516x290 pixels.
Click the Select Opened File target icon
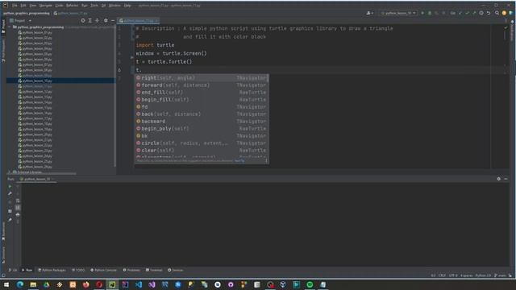coord(83,20)
